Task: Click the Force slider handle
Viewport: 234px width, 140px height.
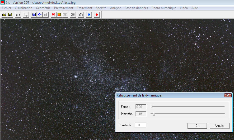Action: tap(152, 107)
